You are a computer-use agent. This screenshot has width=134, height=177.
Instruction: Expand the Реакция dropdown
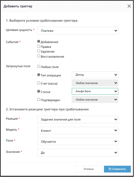tap(78, 119)
